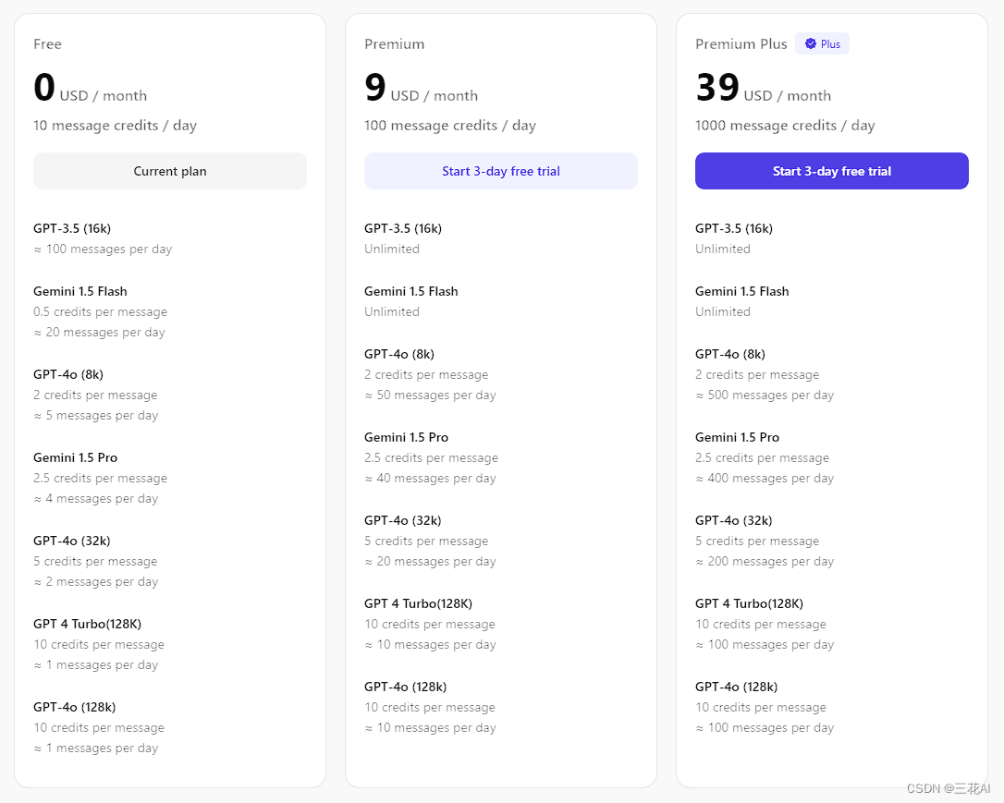Select the Free plan title
Viewport: 1004px width, 803px height.
tap(47, 44)
